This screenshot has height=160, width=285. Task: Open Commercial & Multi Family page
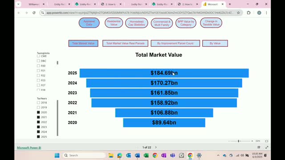point(162,23)
